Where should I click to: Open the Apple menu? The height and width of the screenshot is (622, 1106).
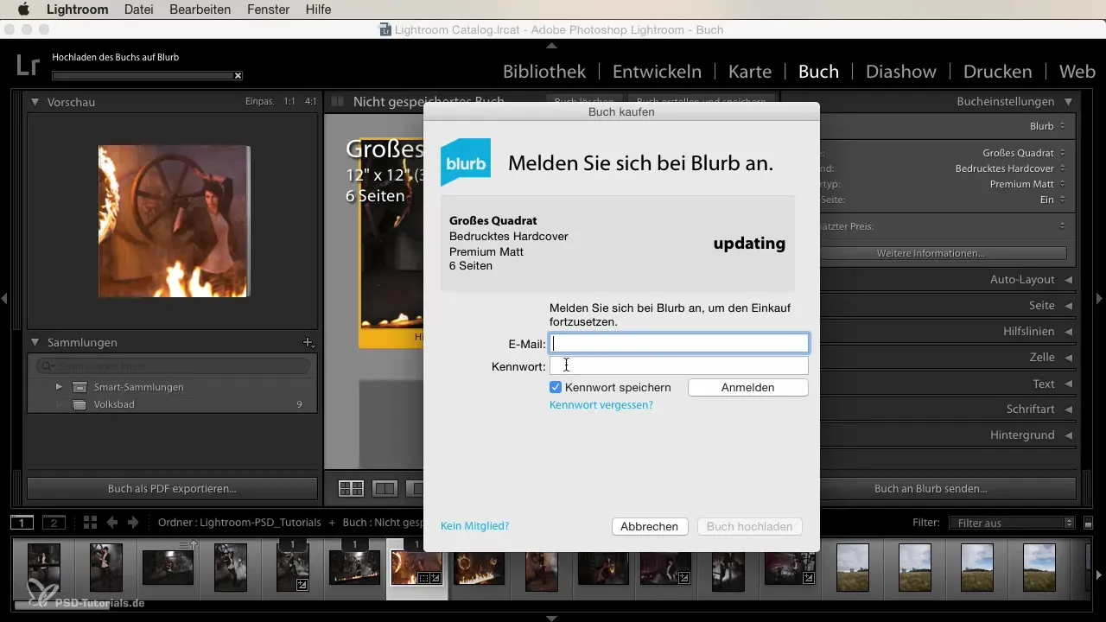pyautogui.click(x=23, y=9)
